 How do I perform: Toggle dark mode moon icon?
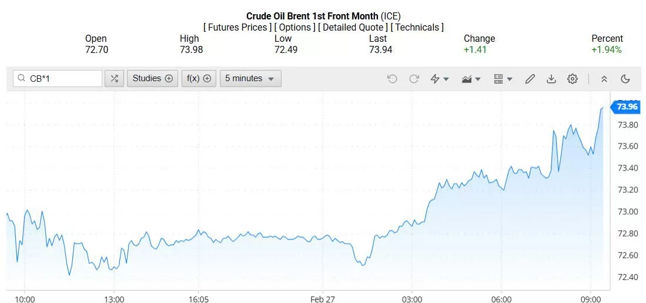coord(625,79)
